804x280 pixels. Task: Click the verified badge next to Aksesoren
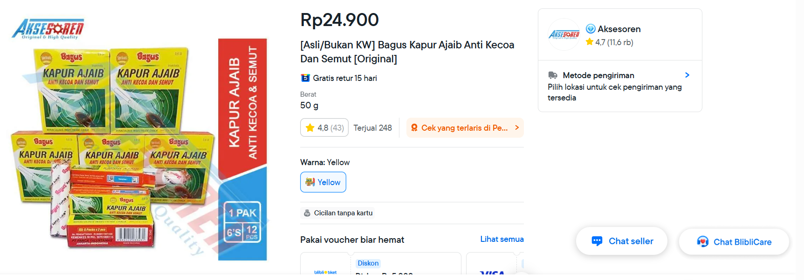[591, 28]
